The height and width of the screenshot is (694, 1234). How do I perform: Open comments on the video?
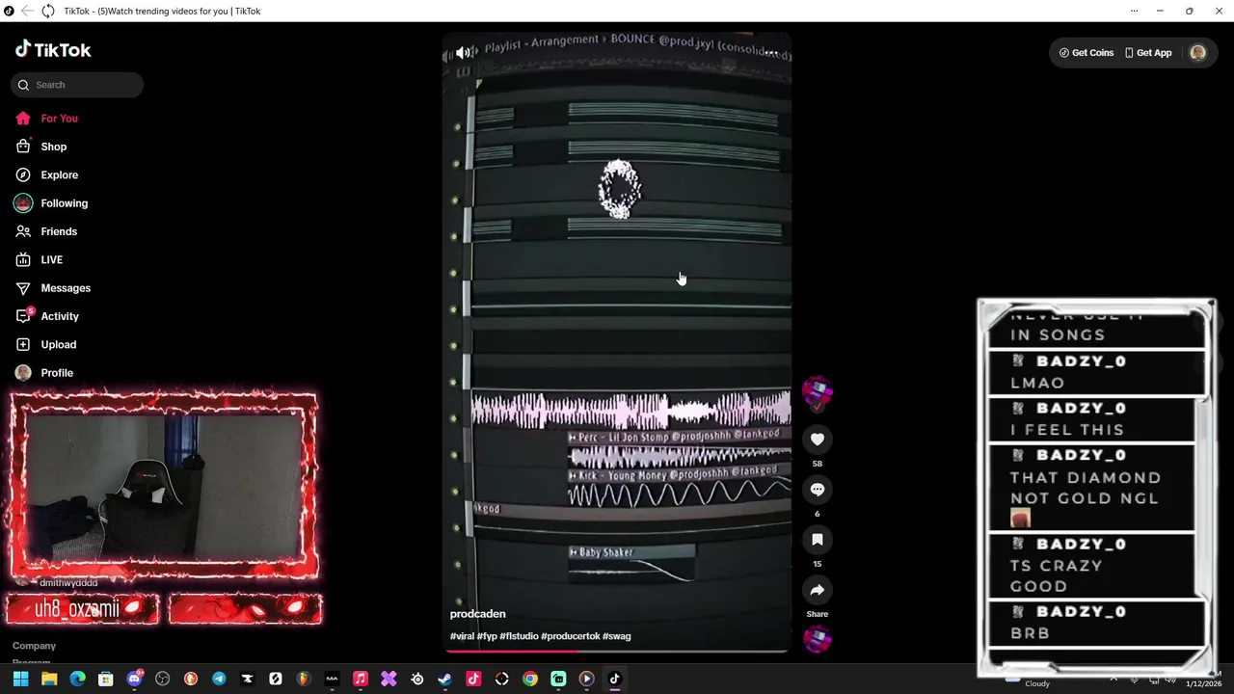[817, 490]
